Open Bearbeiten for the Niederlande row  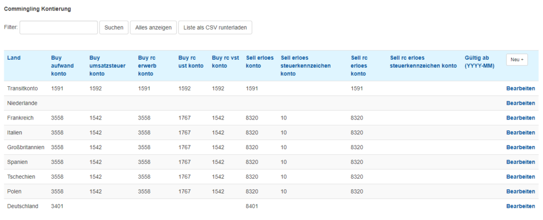pos(521,103)
